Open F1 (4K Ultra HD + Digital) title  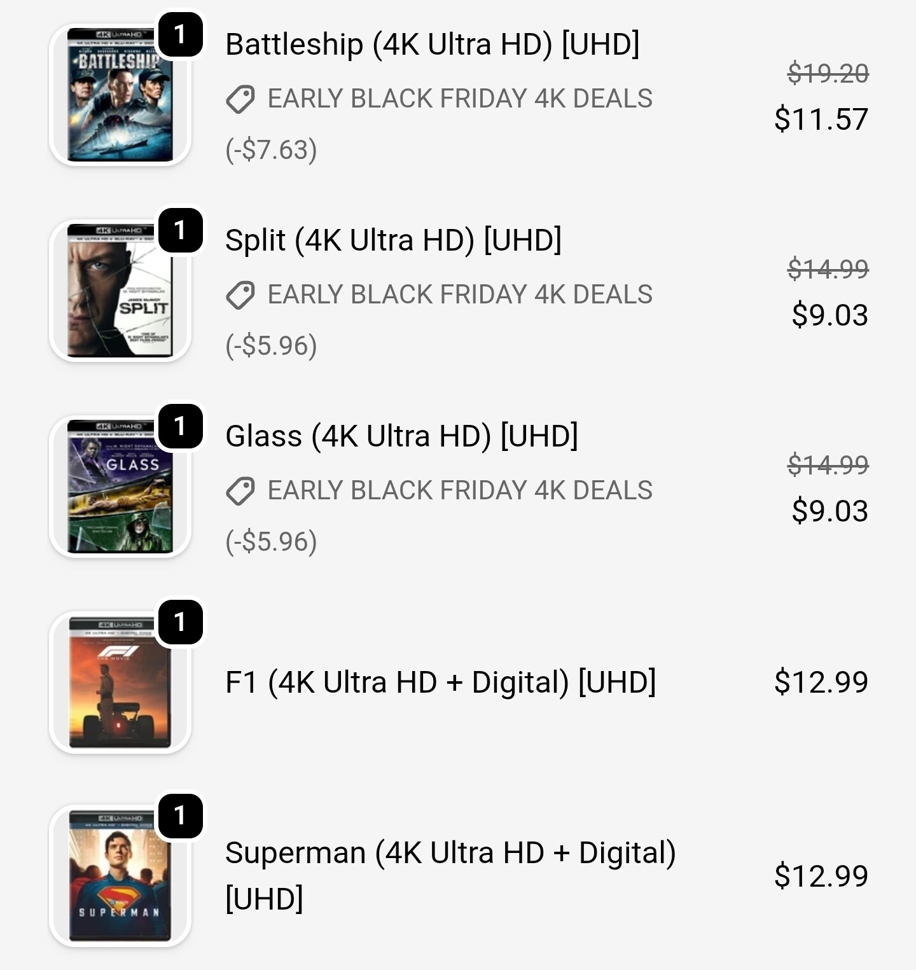pyautogui.click(x=440, y=682)
